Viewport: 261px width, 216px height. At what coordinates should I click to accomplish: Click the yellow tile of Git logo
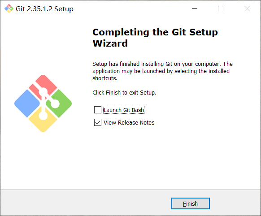43,121
